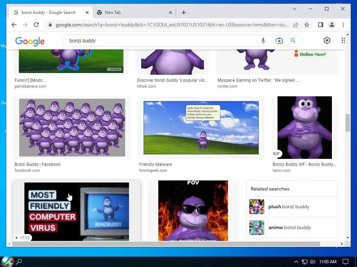The width and height of the screenshot is (357, 267).
Task: Click the tenor.com source text
Action: [281, 170]
